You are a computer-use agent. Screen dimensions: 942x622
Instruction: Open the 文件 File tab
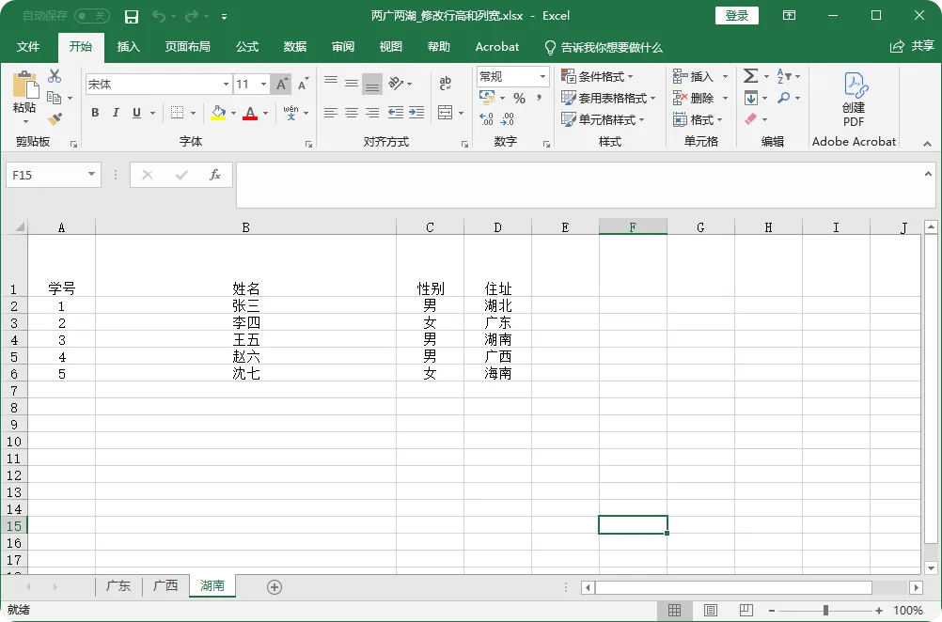pyautogui.click(x=28, y=47)
